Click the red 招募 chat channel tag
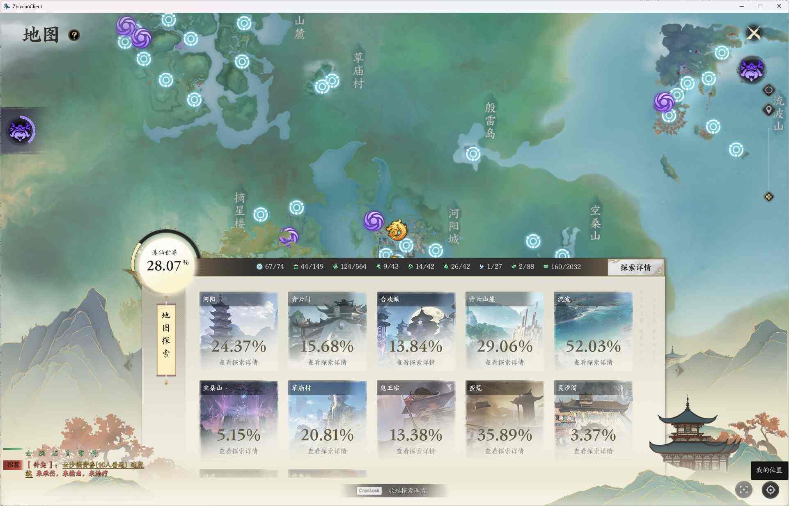Image resolution: width=789 pixels, height=506 pixels. point(13,465)
